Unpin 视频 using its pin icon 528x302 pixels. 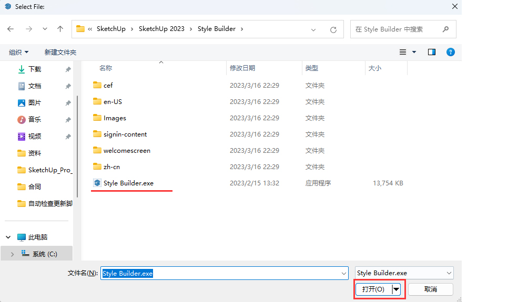[68, 137]
